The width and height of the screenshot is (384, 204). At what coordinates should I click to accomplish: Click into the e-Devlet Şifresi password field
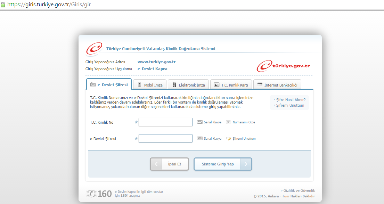(x=165, y=138)
